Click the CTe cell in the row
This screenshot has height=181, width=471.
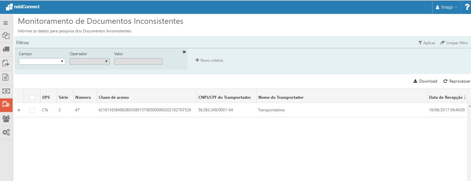45,110
